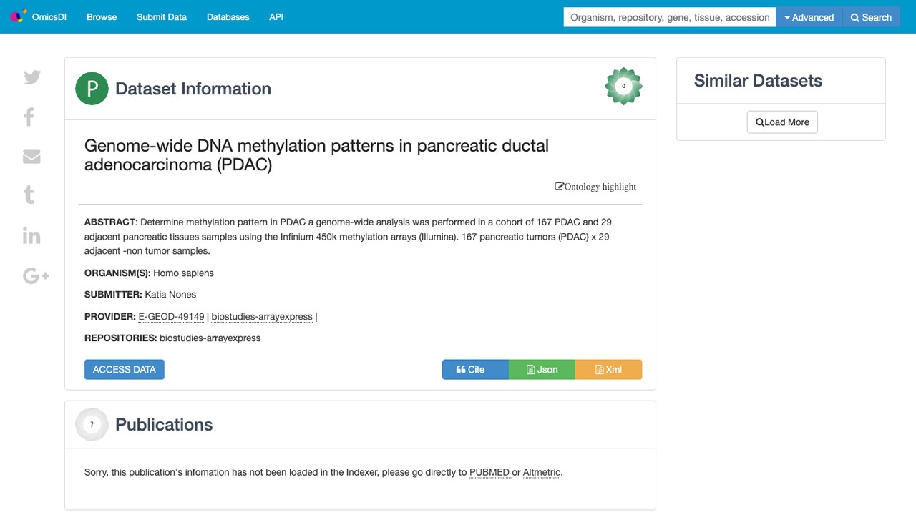This screenshot has width=916, height=515.
Task: Share dataset via email envelope icon
Action: [31, 157]
